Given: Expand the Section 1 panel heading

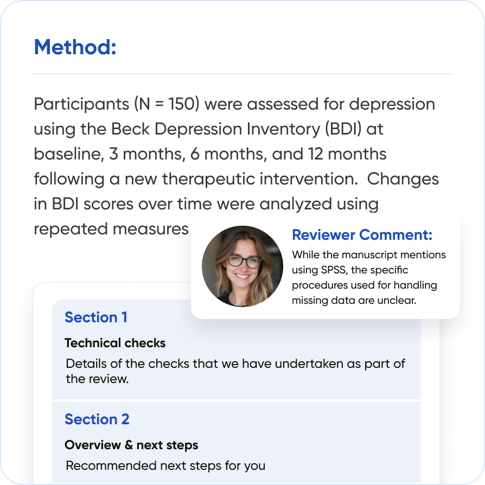Looking at the screenshot, I should [96, 317].
